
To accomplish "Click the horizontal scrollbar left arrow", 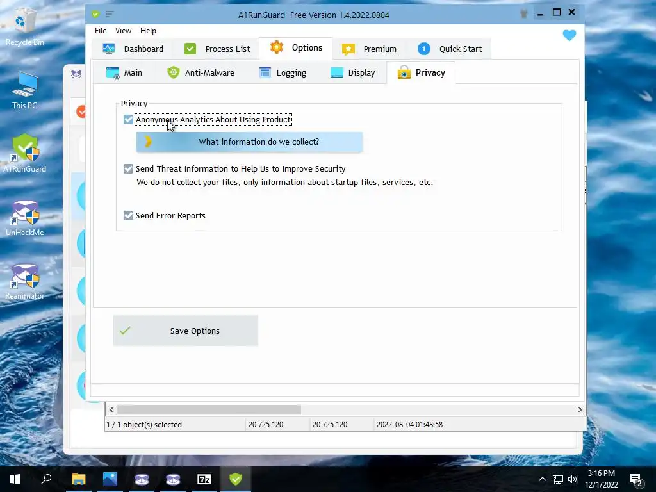I will 111,409.
